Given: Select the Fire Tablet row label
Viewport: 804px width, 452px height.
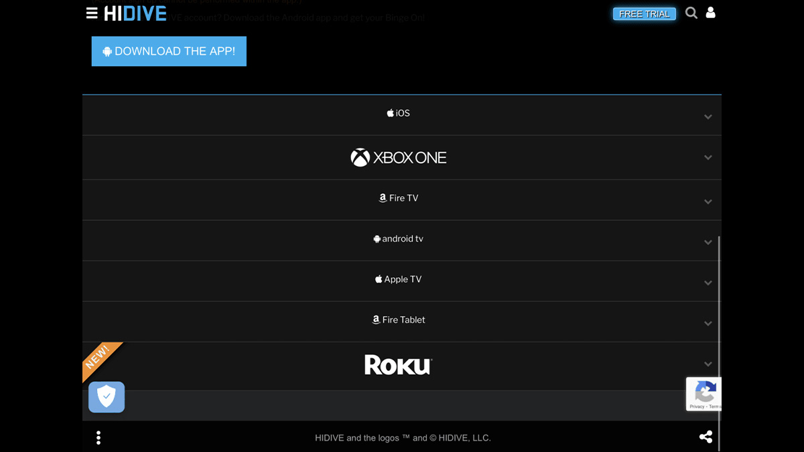Looking at the screenshot, I should 399,320.
